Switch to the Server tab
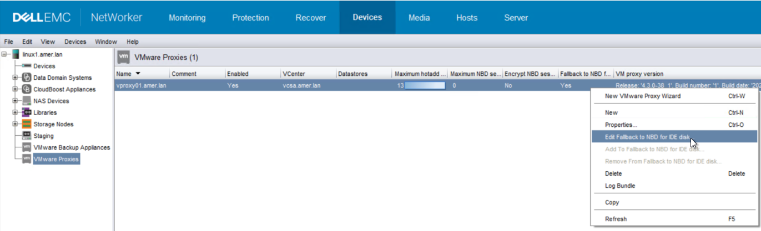The image size is (761, 231). click(516, 18)
